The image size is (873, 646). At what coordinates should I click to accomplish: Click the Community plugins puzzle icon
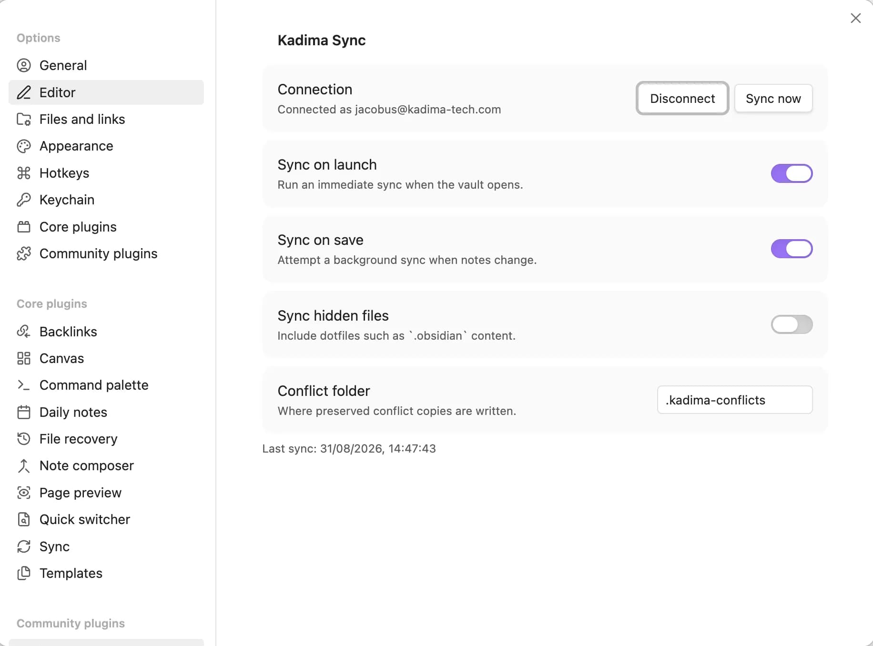tap(24, 253)
